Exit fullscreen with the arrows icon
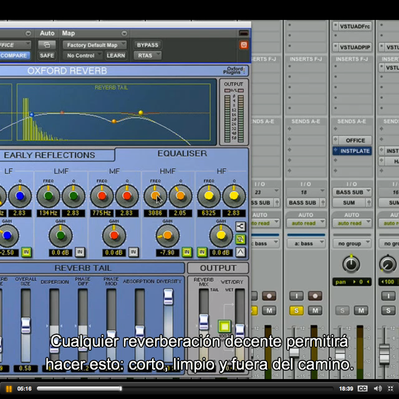Screen dimensions: 399x399 coord(391,388)
